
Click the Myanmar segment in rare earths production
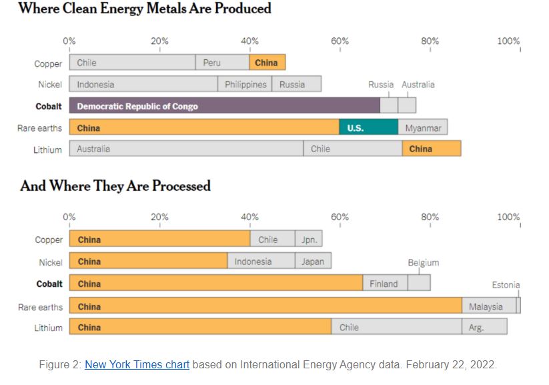coord(423,127)
